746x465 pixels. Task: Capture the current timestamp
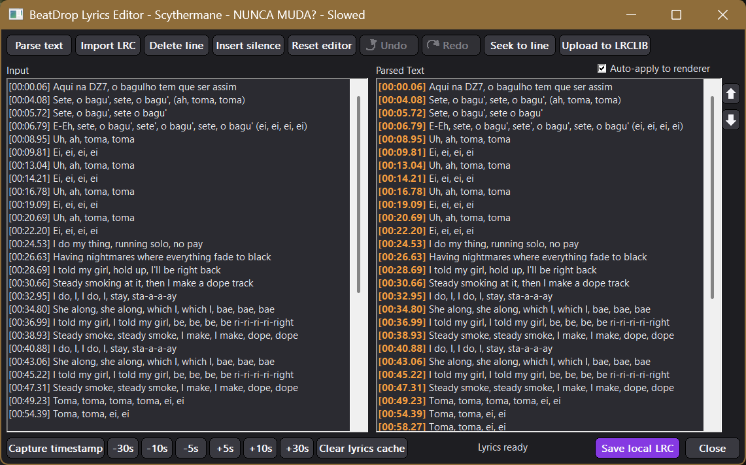pos(56,449)
